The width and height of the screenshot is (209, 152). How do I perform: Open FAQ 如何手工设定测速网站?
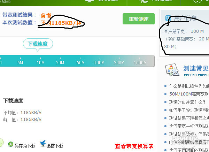tap(189, 110)
